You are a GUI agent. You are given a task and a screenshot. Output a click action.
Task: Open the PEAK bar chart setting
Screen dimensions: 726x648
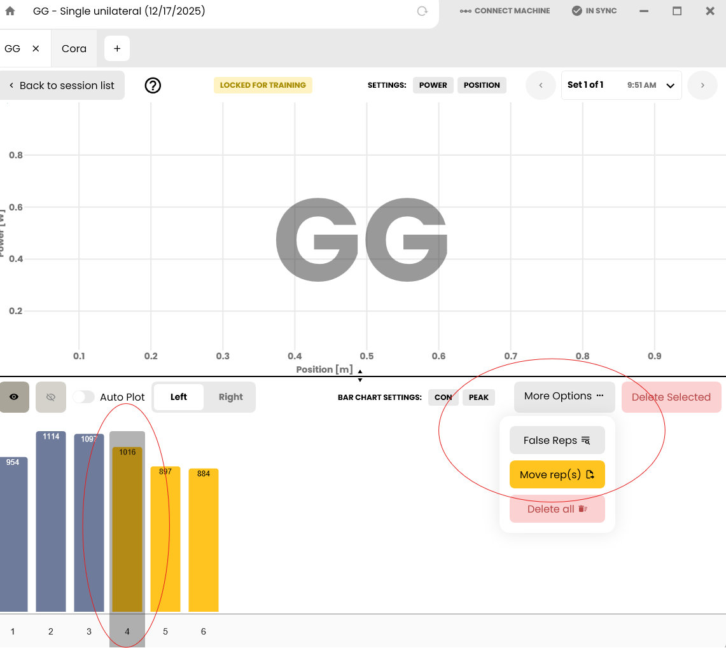(478, 397)
